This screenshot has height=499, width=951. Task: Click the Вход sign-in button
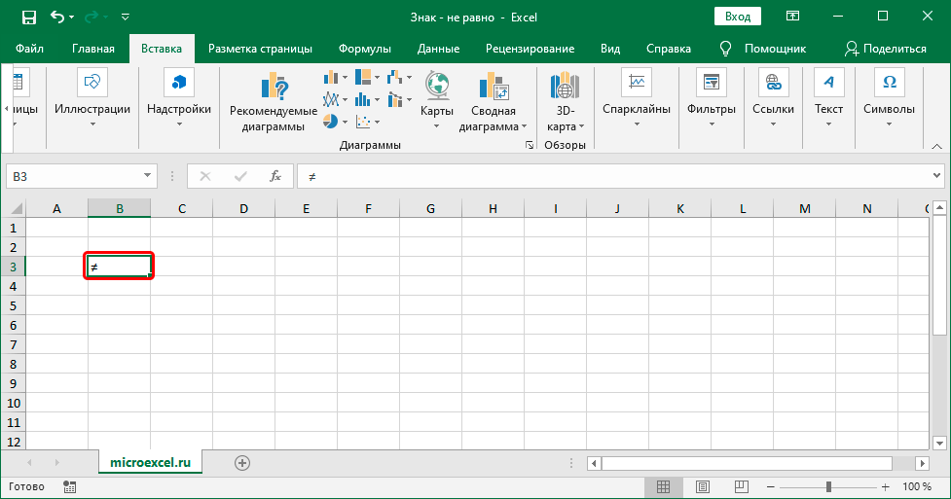pyautogui.click(x=738, y=17)
